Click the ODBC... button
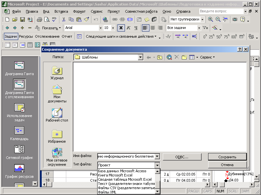Viewport: 261px width, 195px height. tap(182, 157)
